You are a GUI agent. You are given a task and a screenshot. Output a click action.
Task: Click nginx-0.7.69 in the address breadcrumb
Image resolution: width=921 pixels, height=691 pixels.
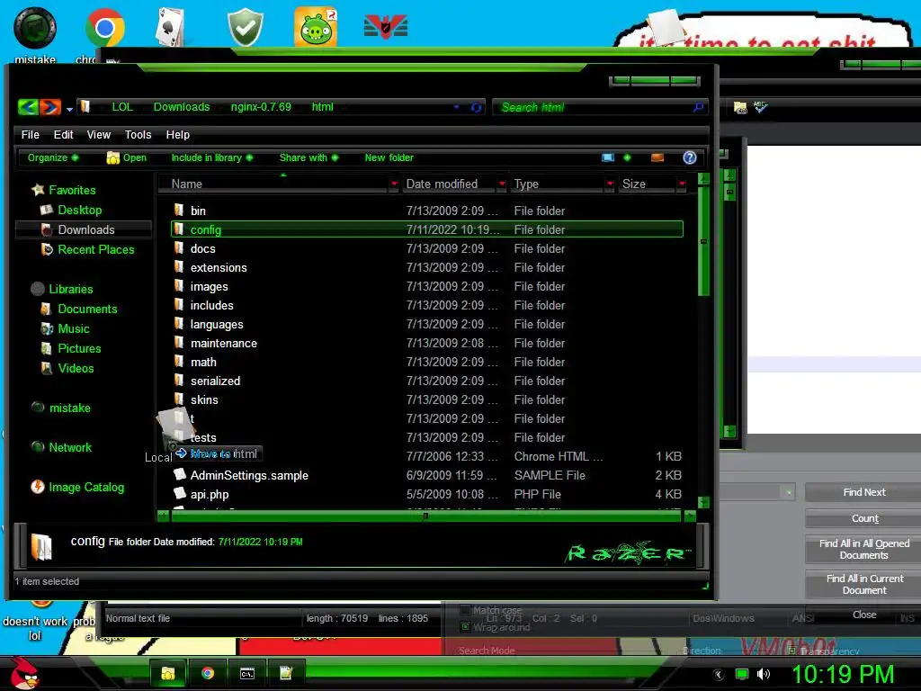click(x=261, y=107)
